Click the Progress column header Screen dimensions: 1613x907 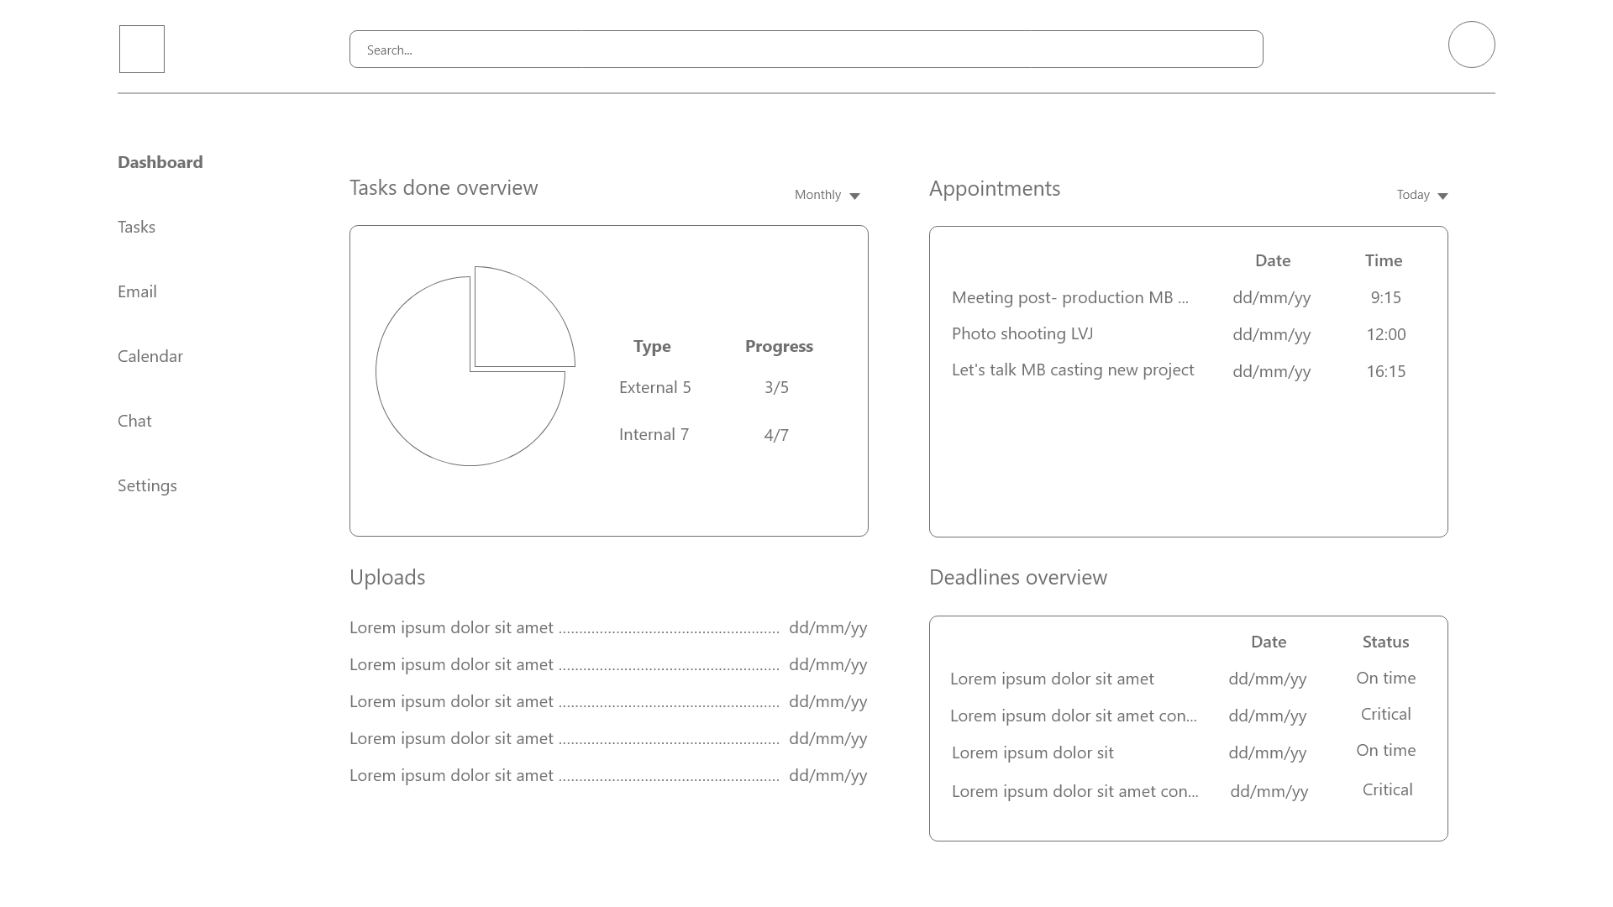pos(779,346)
